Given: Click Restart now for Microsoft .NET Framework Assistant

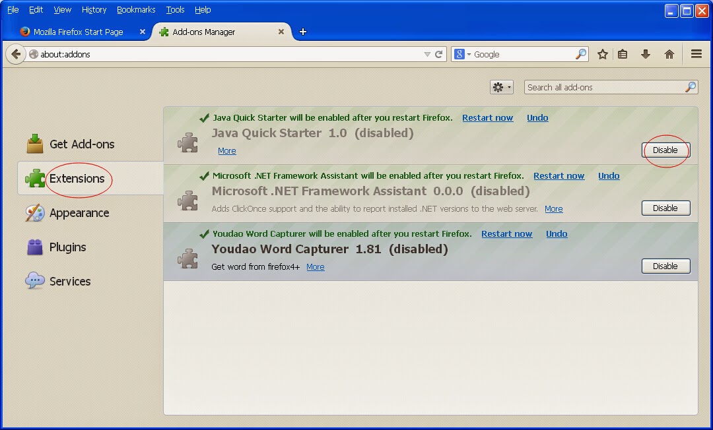Looking at the screenshot, I should (559, 175).
